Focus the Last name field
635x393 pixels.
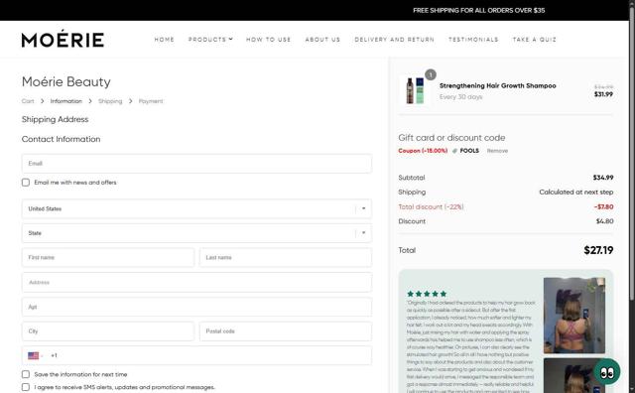click(286, 257)
